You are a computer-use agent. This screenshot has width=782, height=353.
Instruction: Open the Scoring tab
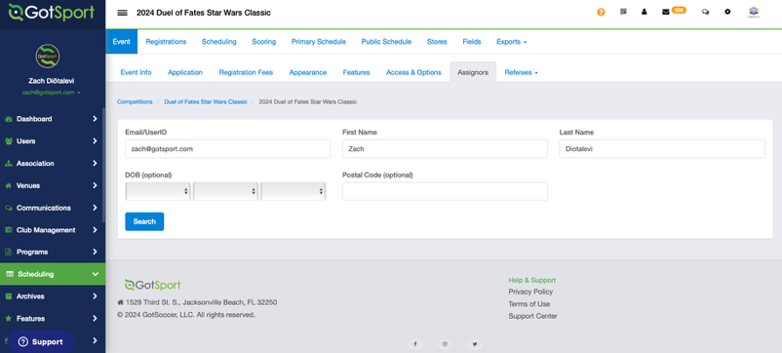(264, 42)
